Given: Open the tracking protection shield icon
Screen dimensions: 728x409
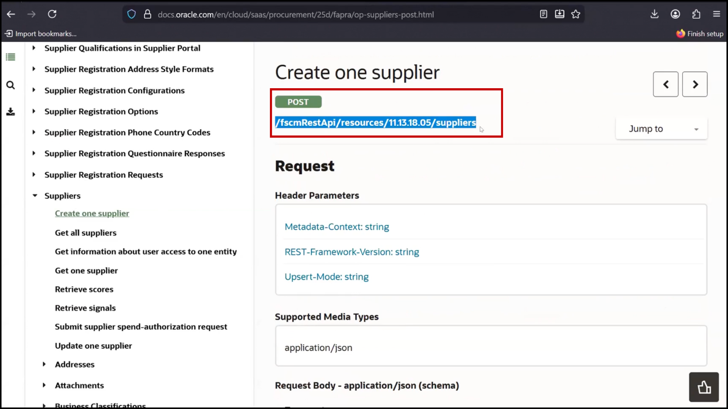Looking at the screenshot, I should (131, 14).
